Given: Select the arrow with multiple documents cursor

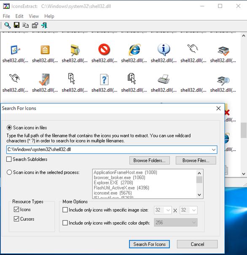Looking at the screenshot, I should (132, 79).
